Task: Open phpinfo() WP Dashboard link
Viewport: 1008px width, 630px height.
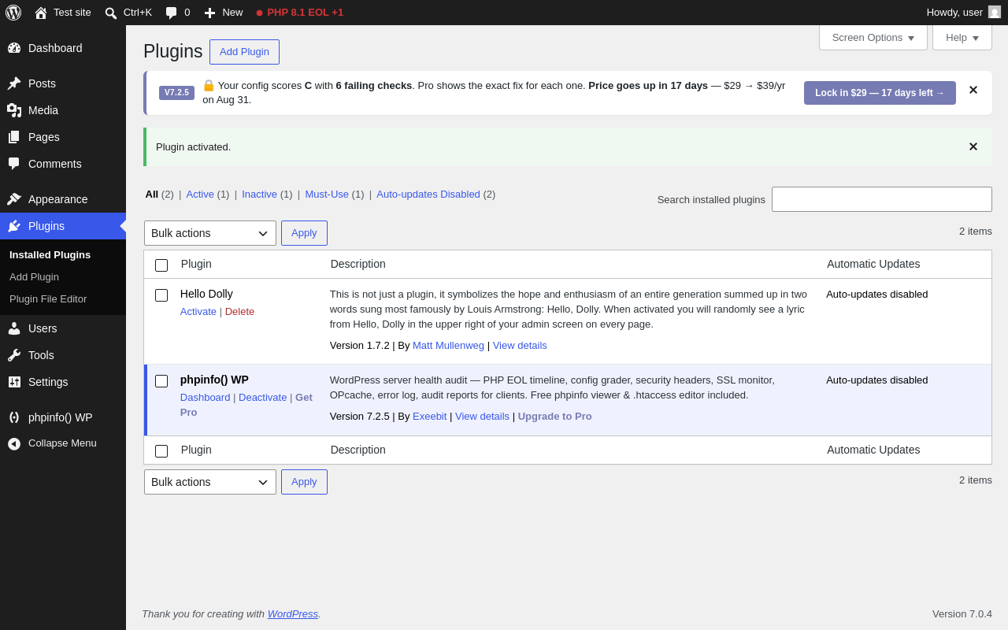Action: (x=205, y=398)
